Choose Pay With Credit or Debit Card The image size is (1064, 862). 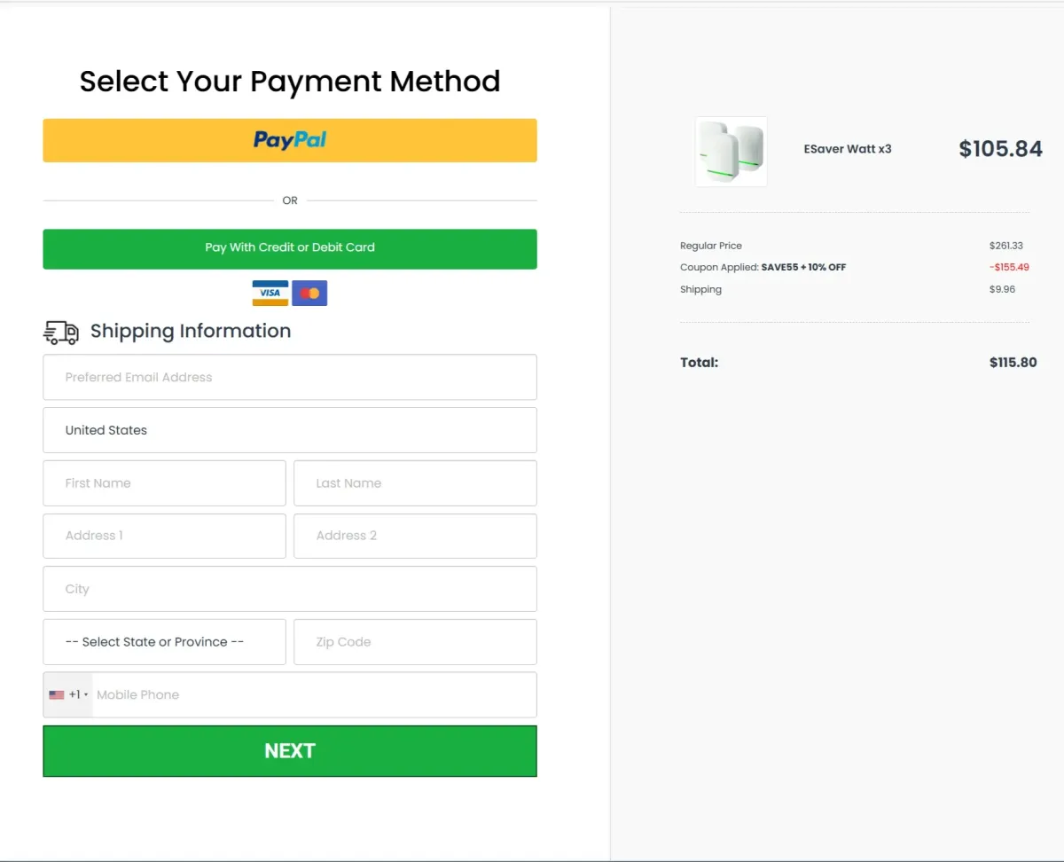click(x=290, y=249)
